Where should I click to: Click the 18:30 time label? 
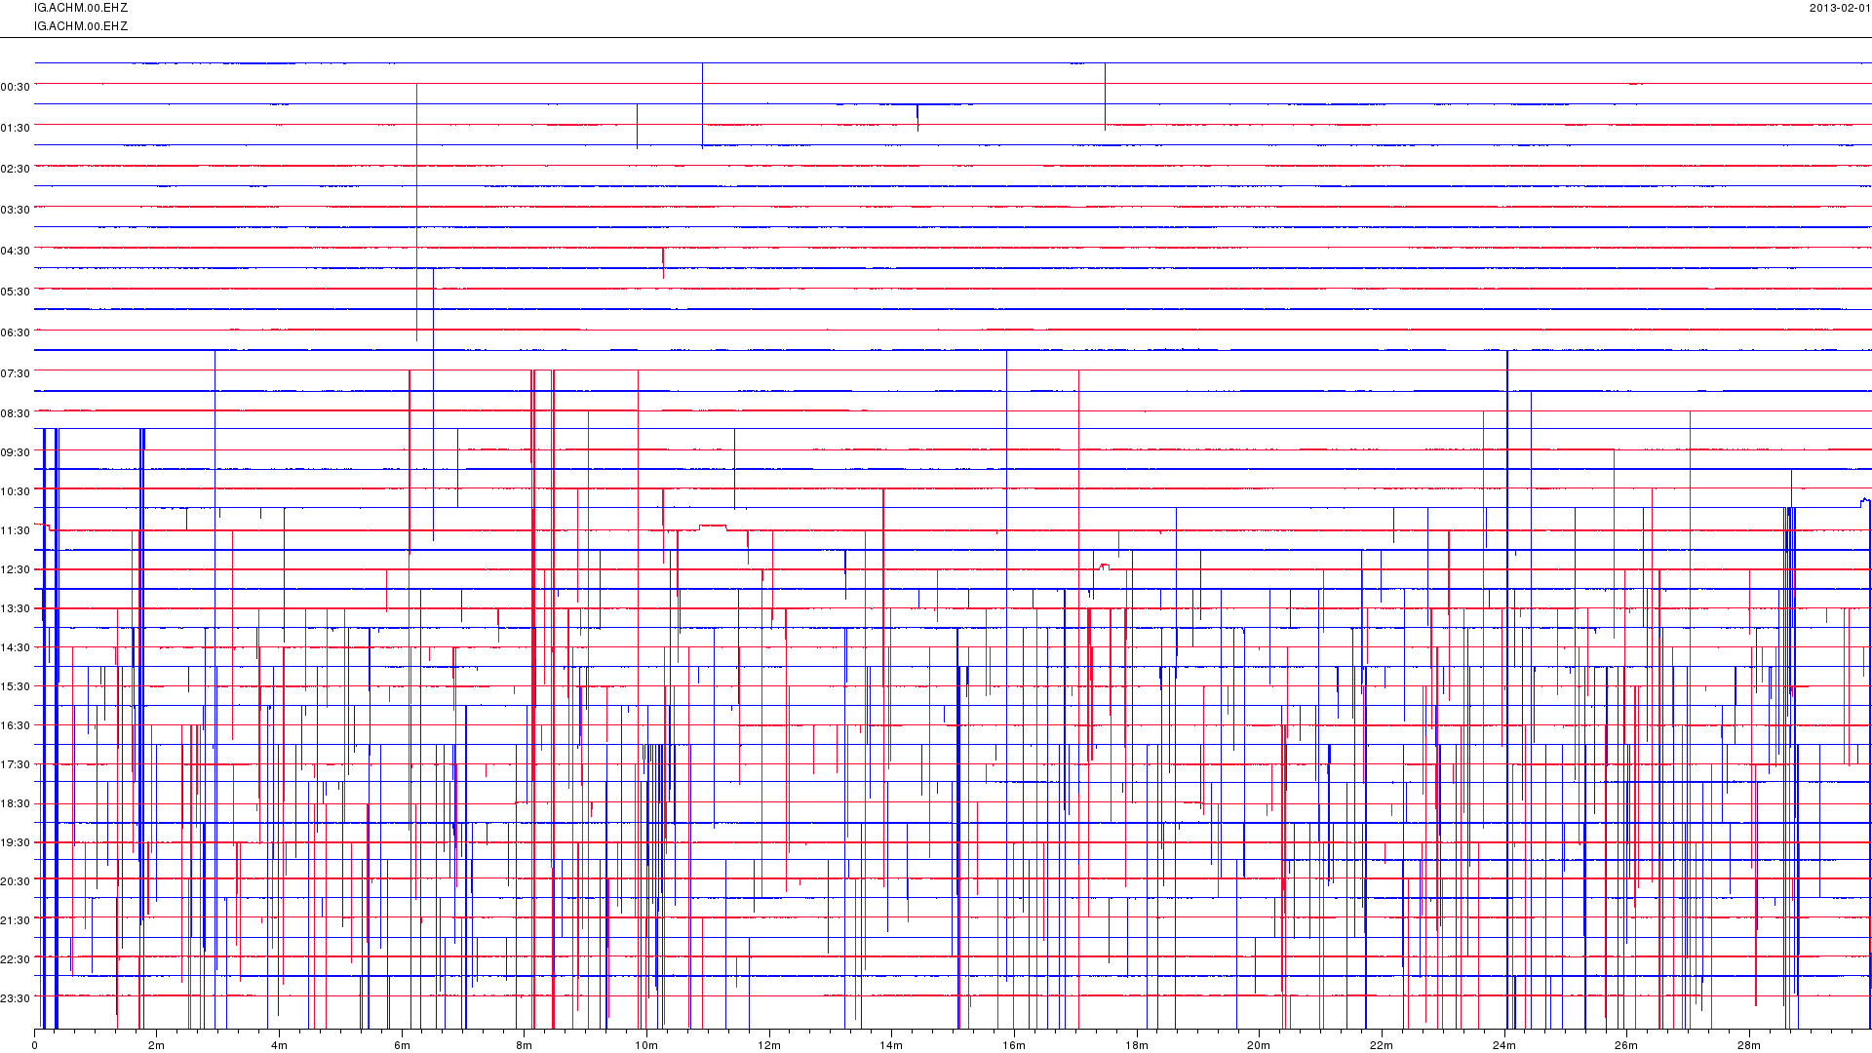tap(16, 803)
